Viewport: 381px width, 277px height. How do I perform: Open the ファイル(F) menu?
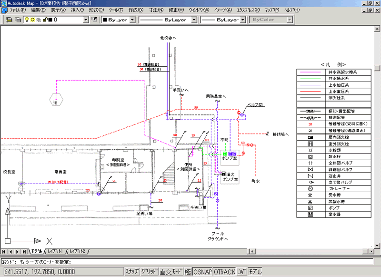pyautogui.click(x=18, y=10)
